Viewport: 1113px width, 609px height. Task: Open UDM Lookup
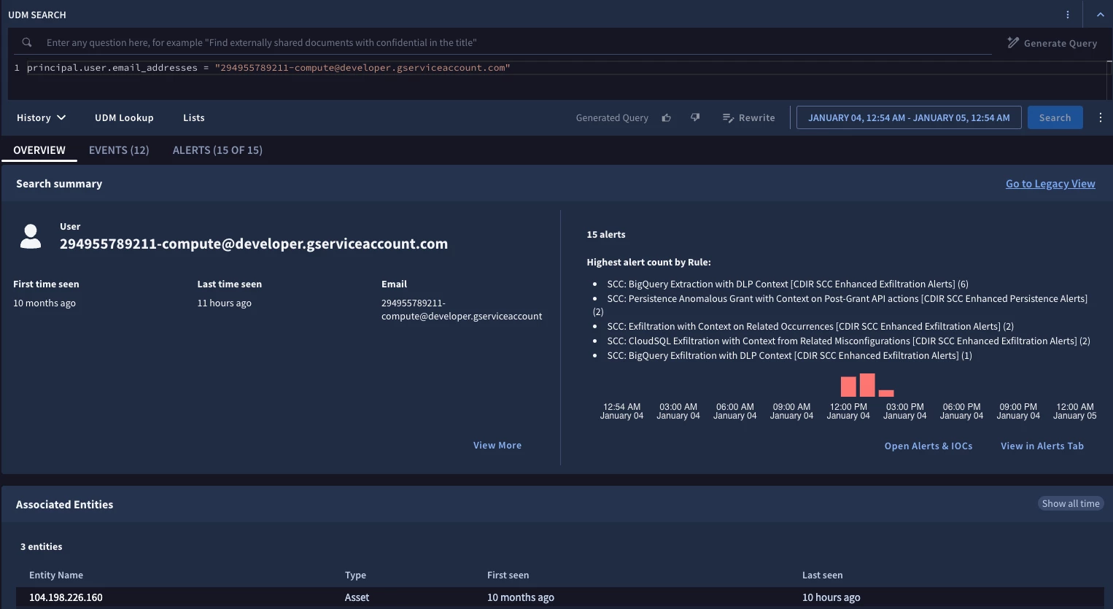[x=124, y=117]
